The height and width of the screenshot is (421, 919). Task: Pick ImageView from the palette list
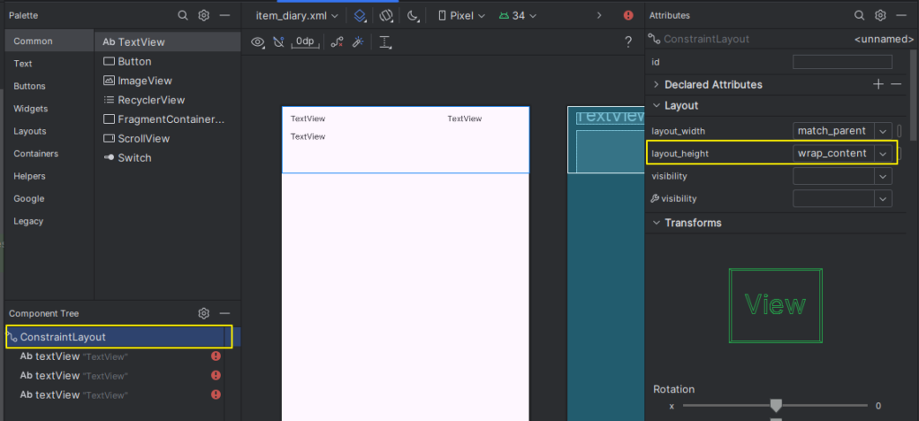(168, 81)
